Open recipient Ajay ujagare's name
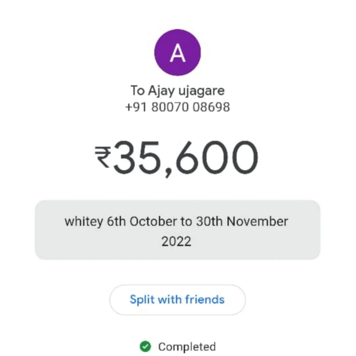 coord(177,91)
